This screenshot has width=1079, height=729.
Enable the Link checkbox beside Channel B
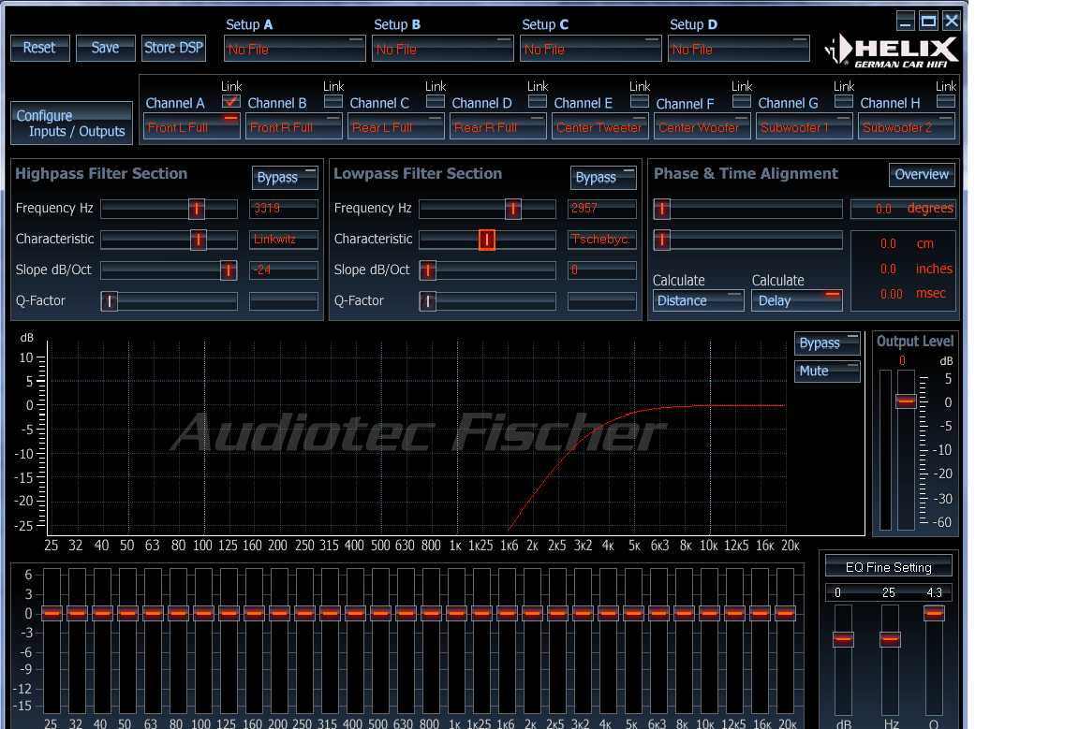pyautogui.click(x=333, y=101)
